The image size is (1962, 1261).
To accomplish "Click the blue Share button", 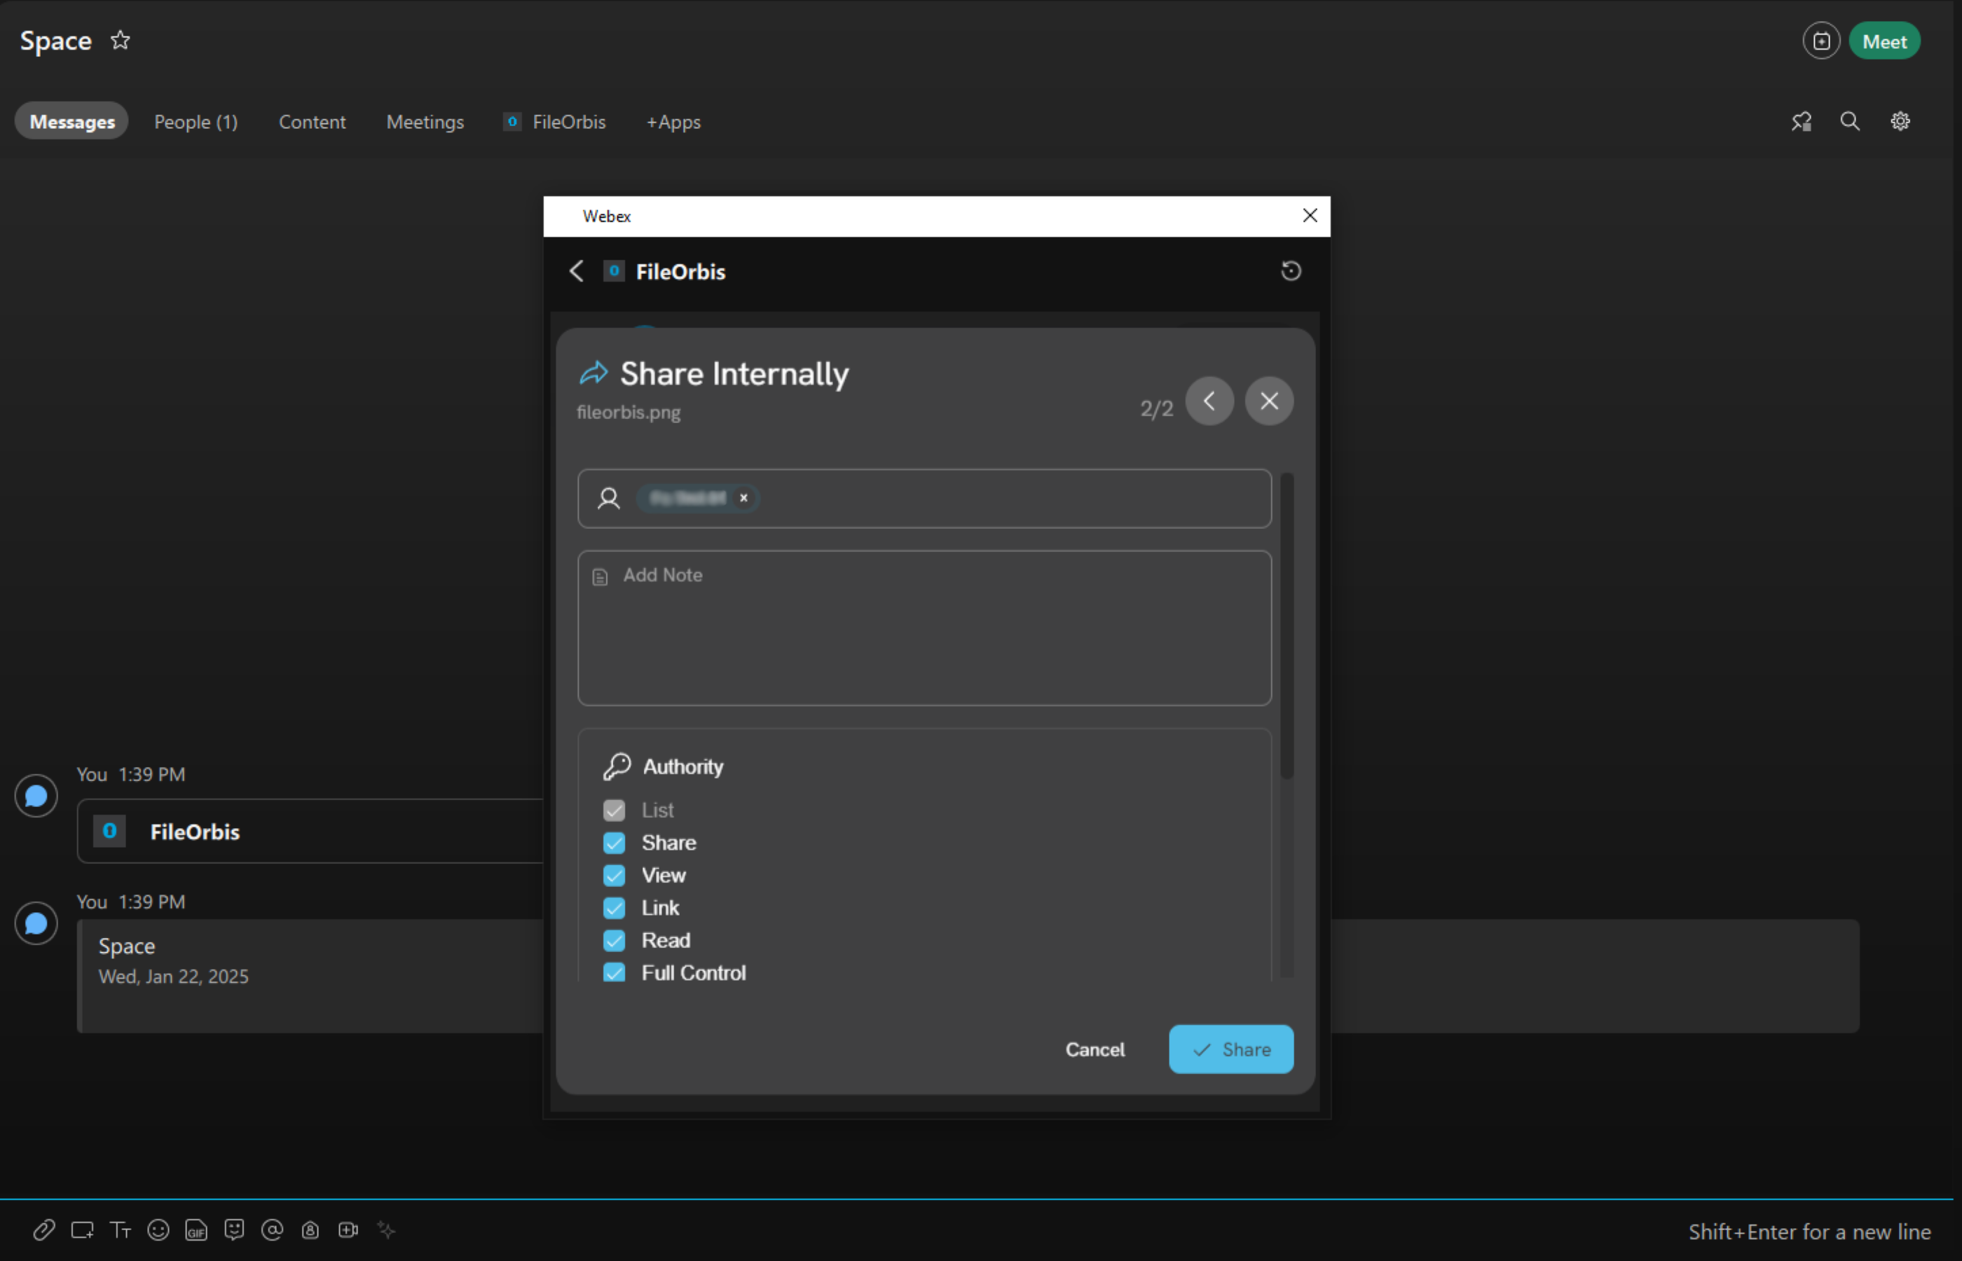I will 1230,1049.
